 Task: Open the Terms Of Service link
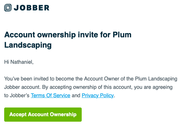point(51,95)
